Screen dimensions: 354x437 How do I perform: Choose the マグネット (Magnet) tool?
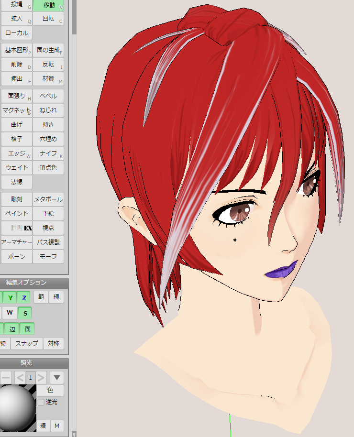[16, 110]
